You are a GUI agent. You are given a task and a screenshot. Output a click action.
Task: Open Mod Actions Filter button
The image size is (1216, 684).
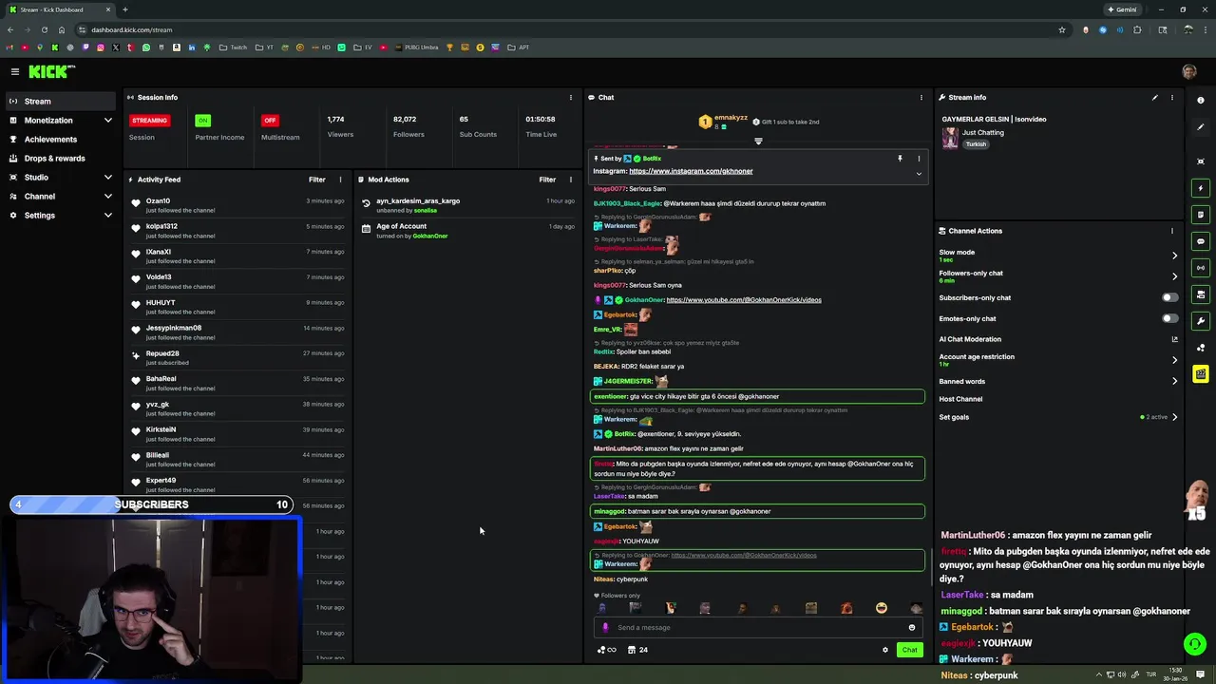548,180
